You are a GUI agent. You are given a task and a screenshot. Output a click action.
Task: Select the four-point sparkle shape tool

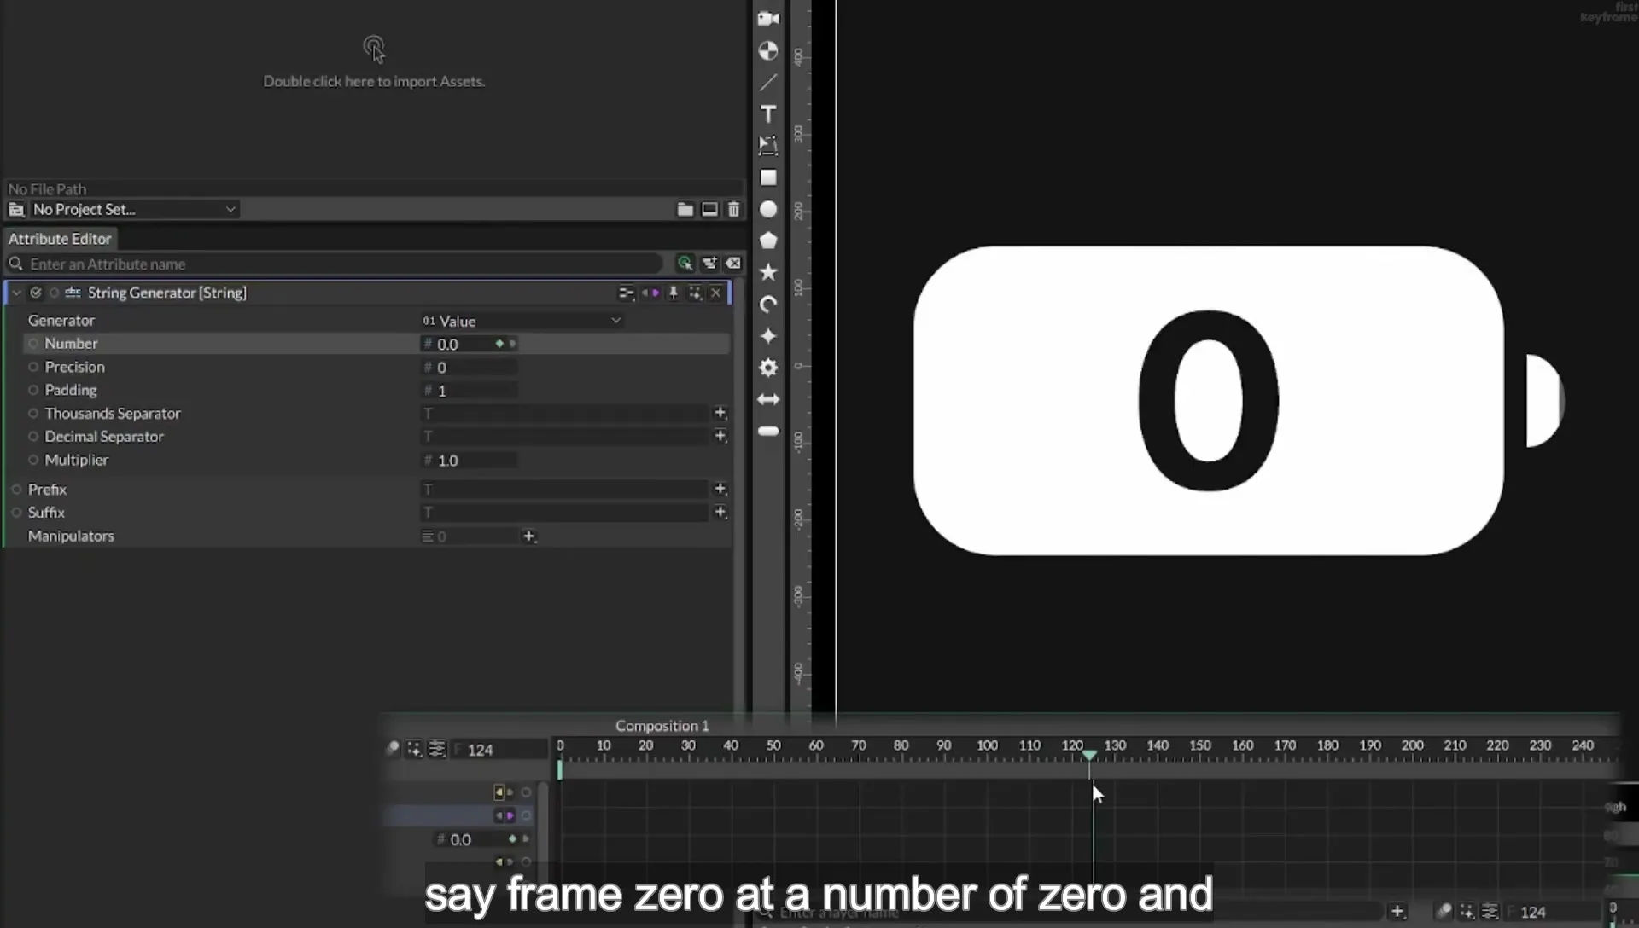tap(768, 336)
